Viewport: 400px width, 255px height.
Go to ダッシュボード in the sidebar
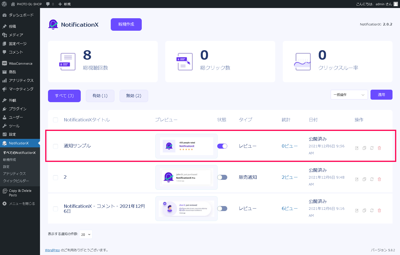coord(20,15)
